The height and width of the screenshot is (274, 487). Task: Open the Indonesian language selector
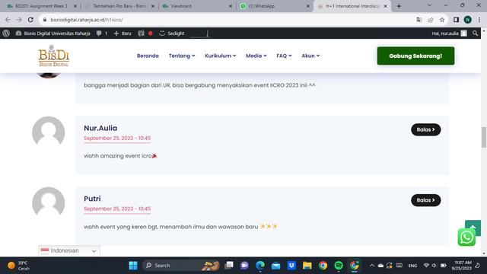(x=69, y=250)
